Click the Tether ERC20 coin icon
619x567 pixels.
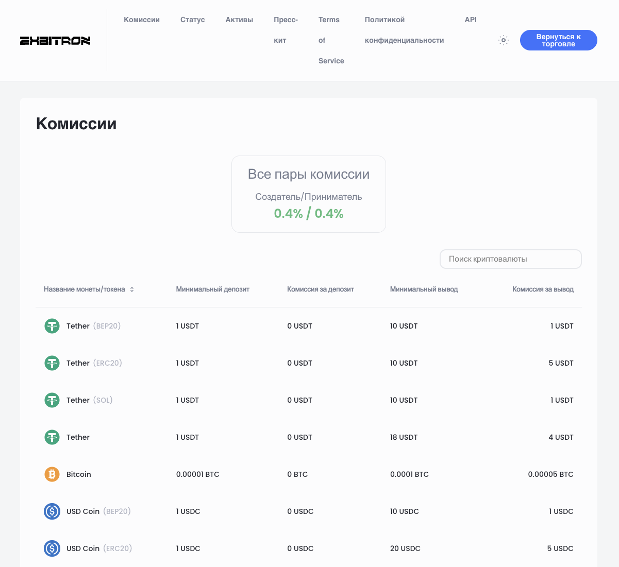coord(52,363)
